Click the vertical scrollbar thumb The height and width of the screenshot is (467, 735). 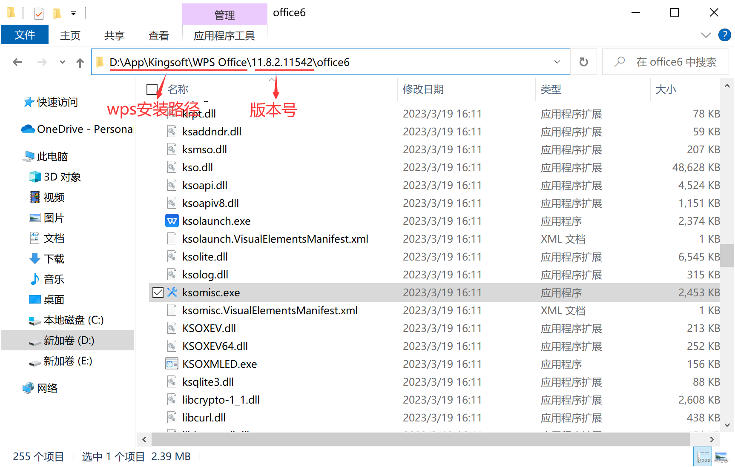click(727, 255)
